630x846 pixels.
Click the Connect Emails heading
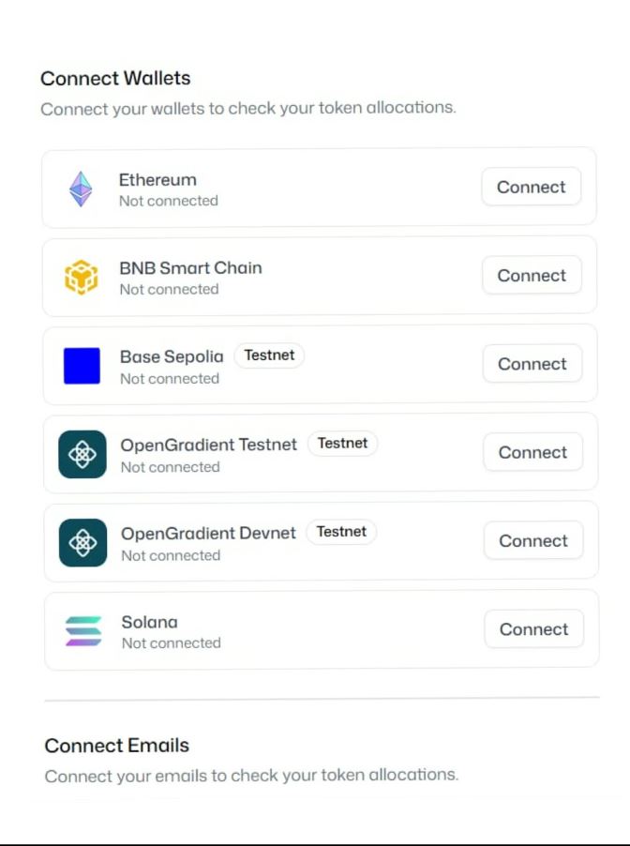[116, 746]
